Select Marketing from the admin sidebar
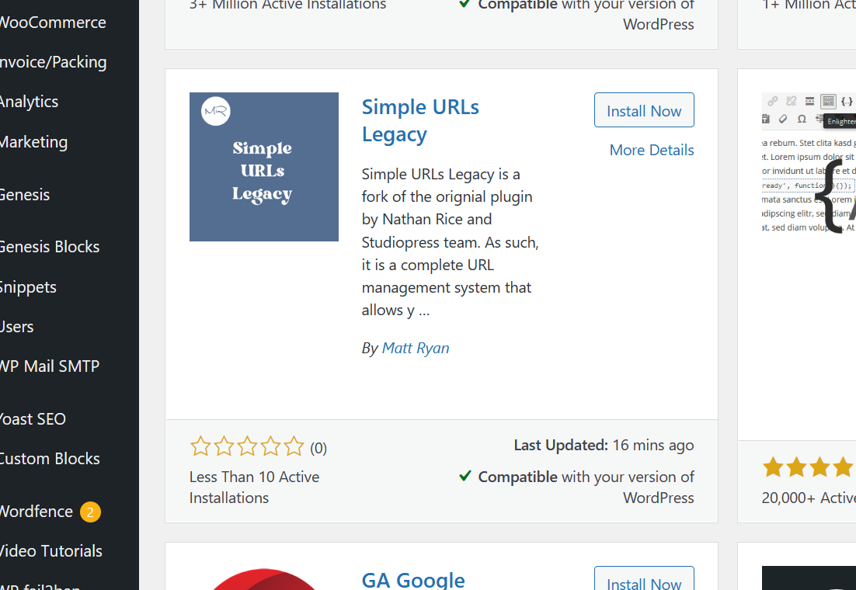856x590 pixels. [x=33, y=141]
